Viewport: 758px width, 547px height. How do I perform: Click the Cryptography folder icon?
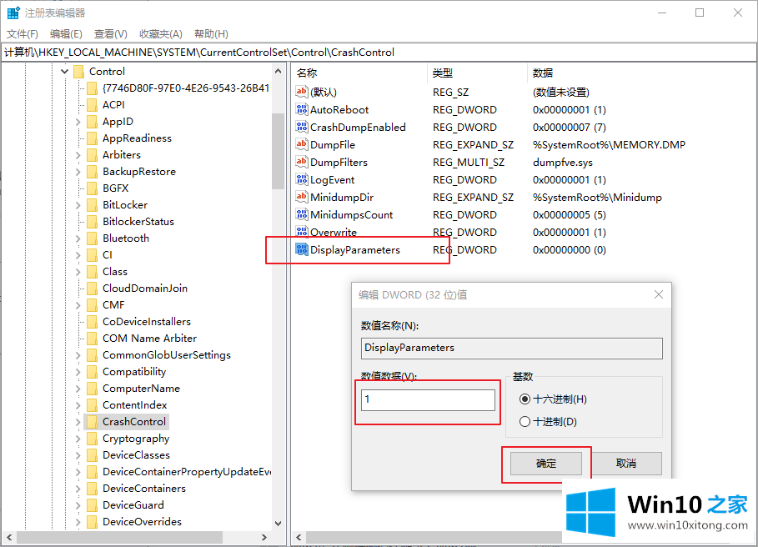click(x=92, y=439)
